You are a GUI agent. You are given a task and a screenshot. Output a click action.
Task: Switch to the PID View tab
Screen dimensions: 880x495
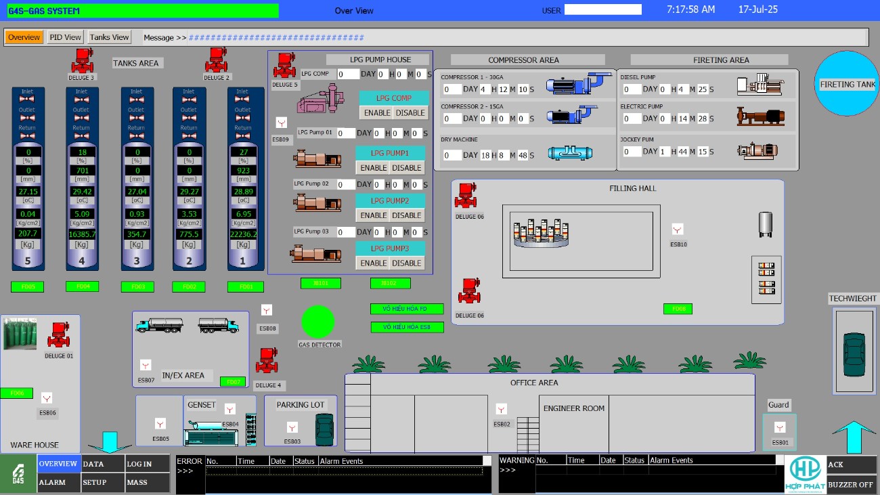tap(65, 37)
